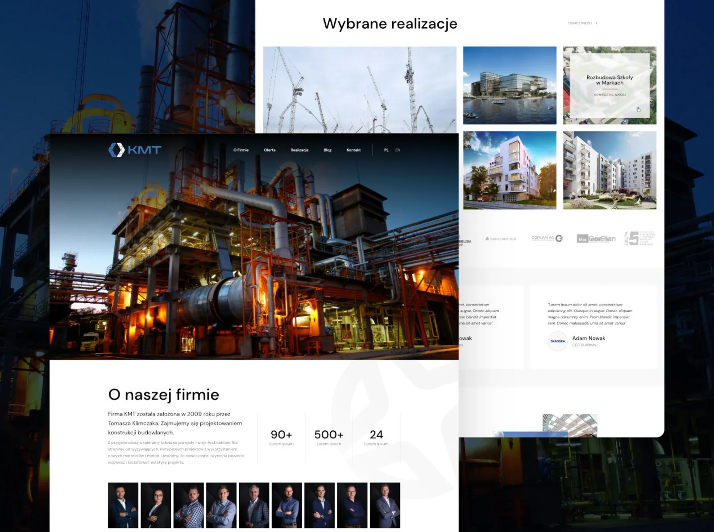The width and height of the screenshot is (714, 532).
Task: Open the waterfront glass building thumbnail
Action: click(510, 85)
